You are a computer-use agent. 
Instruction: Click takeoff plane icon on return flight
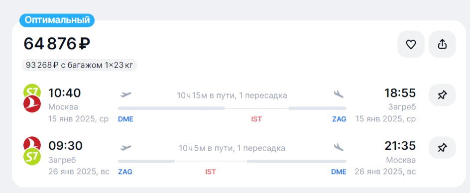coord(126,147)
